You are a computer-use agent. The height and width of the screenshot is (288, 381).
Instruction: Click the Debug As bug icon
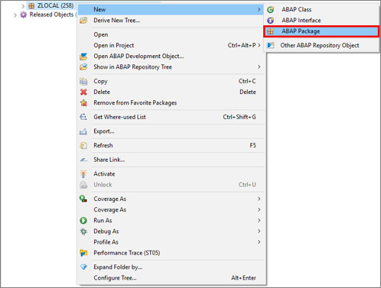(x=83, y=231)
